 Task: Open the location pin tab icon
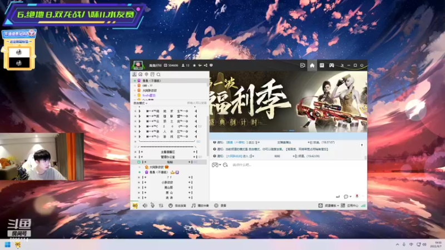click(x=146, y=74)
